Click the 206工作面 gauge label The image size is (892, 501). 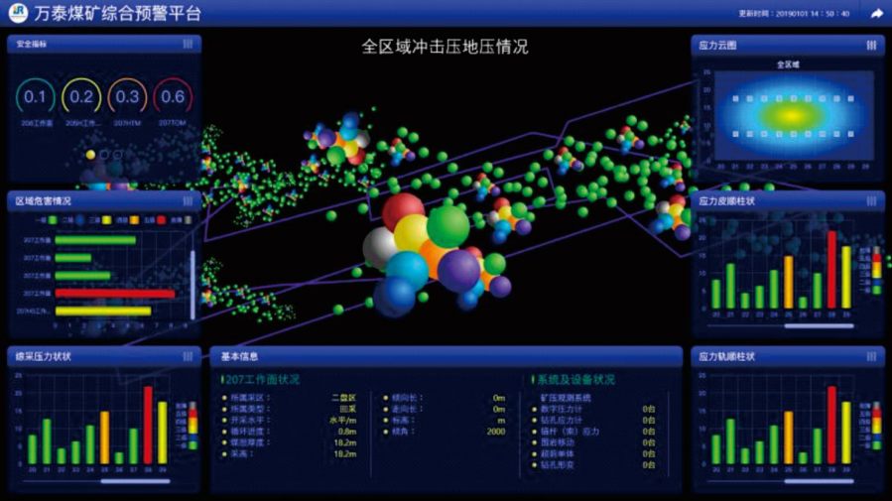37,123
